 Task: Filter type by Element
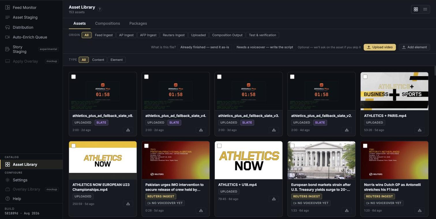click(x=116, y=60)
